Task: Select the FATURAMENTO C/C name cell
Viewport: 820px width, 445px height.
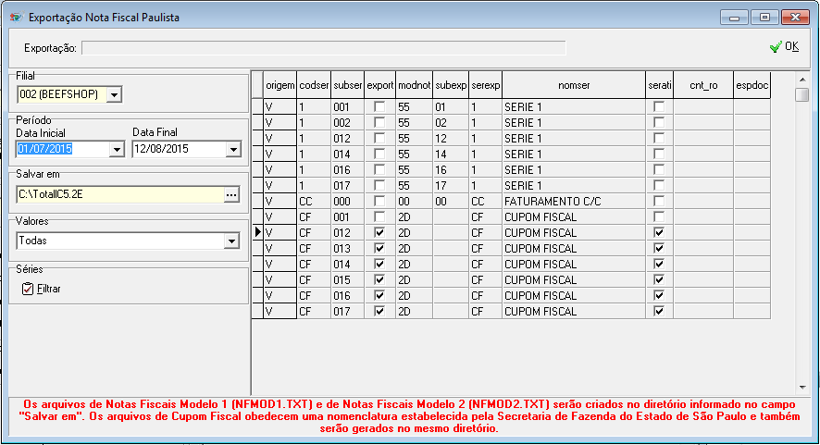Action: point(574,202)
